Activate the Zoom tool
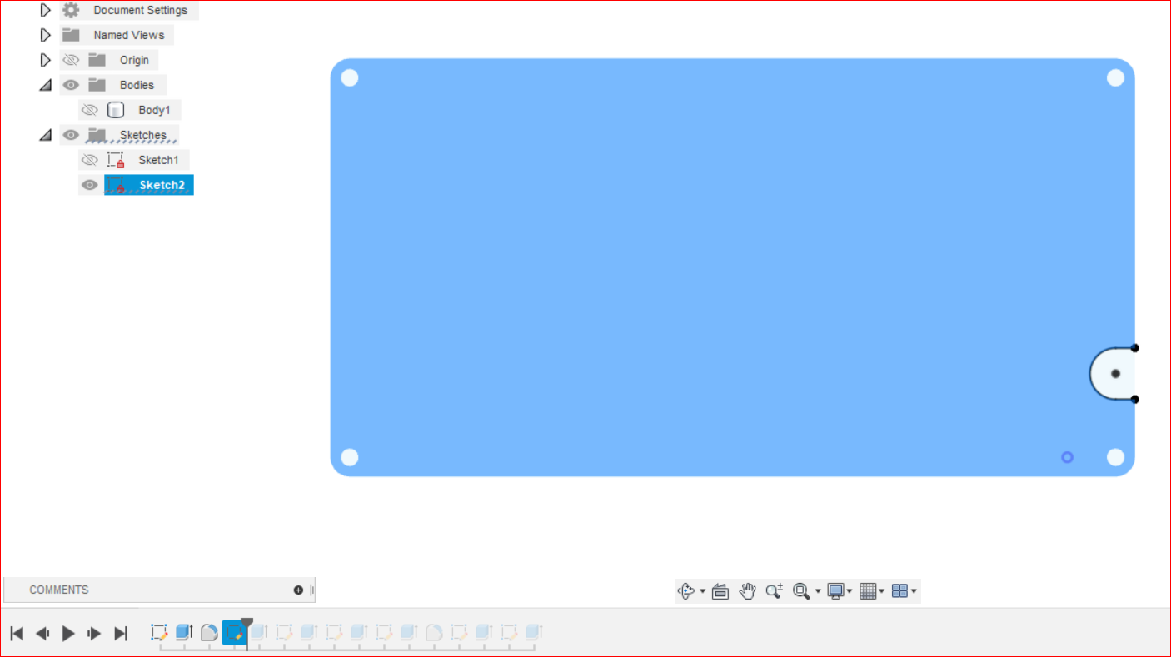The width and height of the screenshot is (1171, 657). (x=775, y=591)
